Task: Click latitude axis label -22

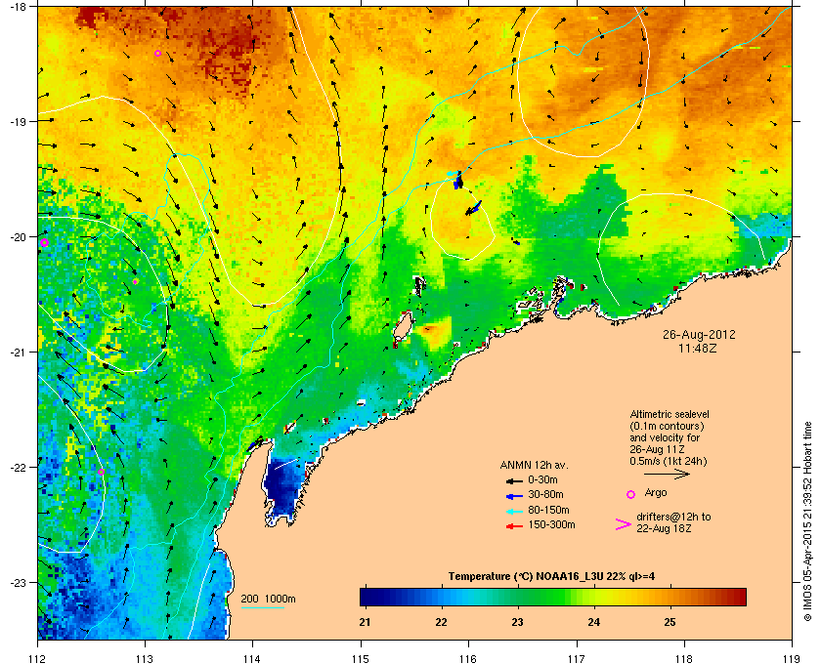Action: [x=17, y=467]
